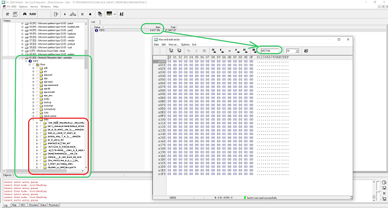Viewport: 388px width, 208px height.
Task: Click the monitor view icon in main toolbar
Action: click(109, 14)
